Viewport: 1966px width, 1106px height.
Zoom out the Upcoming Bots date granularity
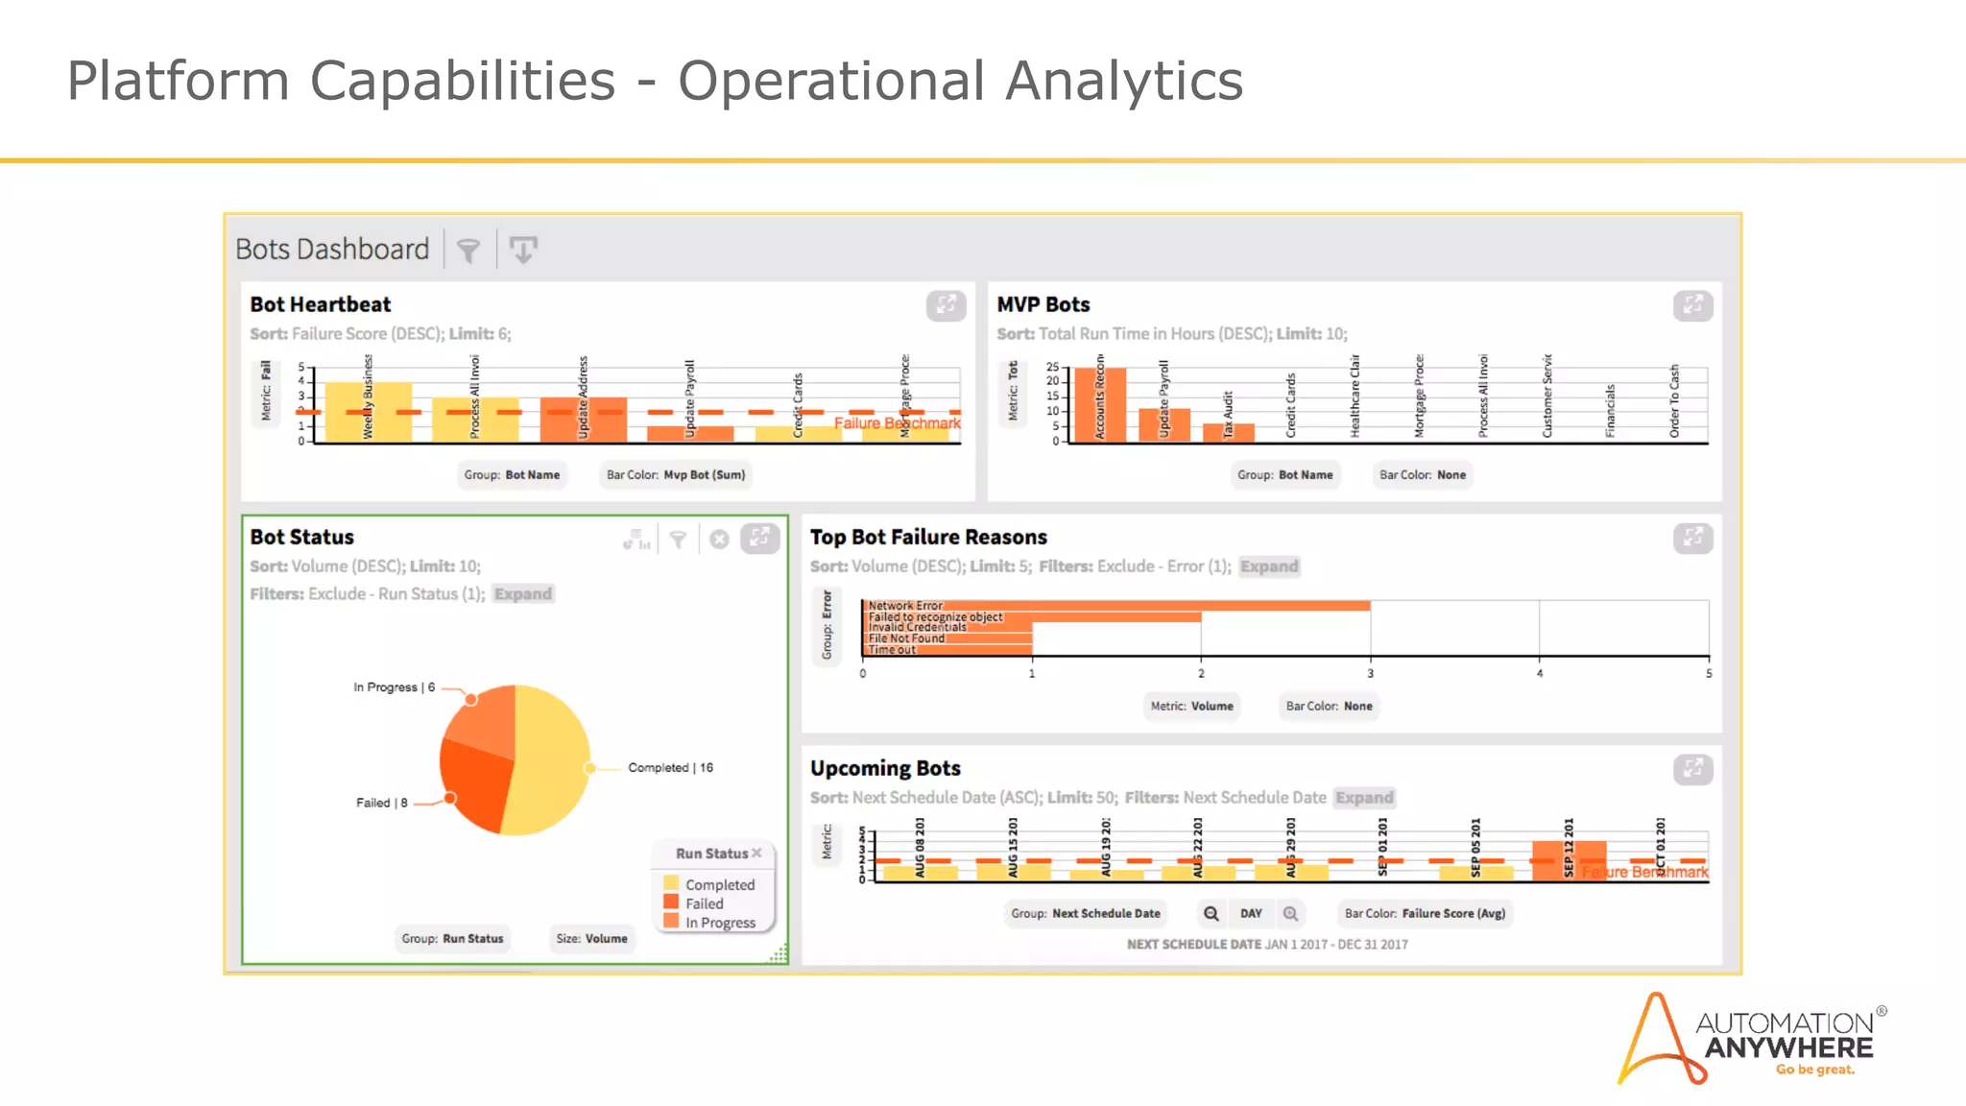pyautogui.click(x=1211, y=914)
